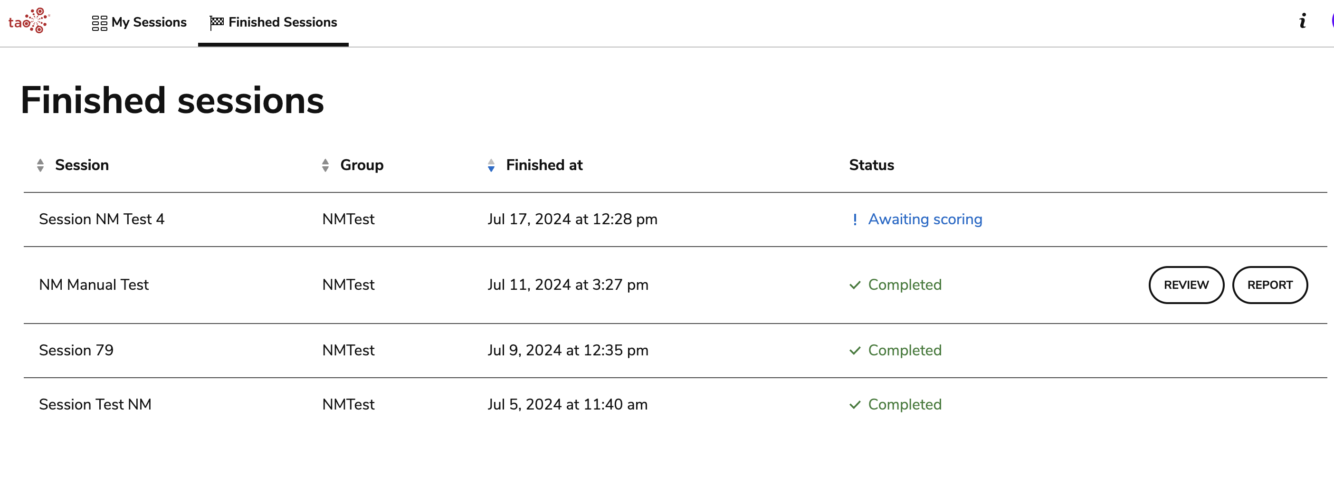
Task: Click the checkmark beside Session 79's Completed status
Action: tap(855, 351)
